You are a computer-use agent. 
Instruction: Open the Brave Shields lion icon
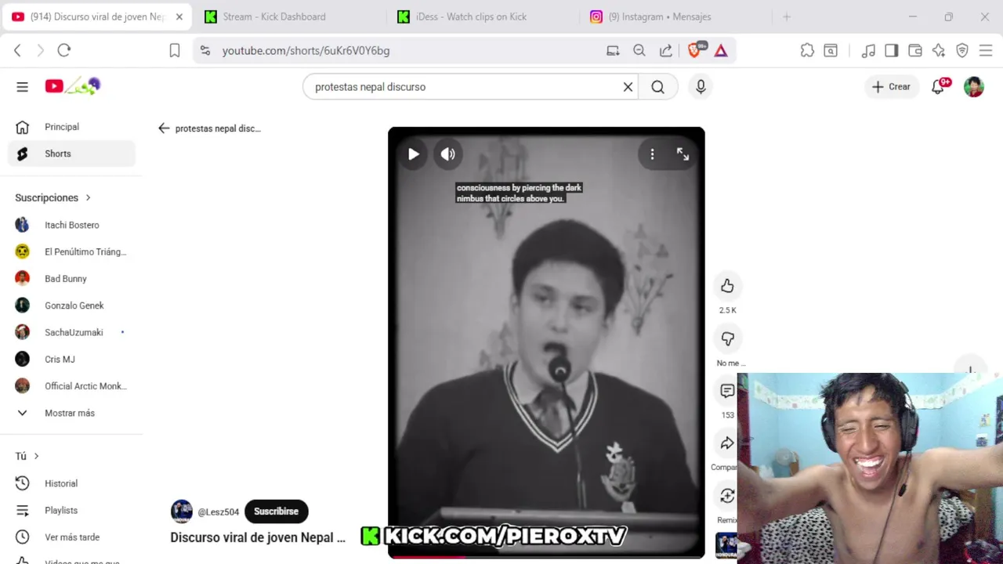pos(695,50)
